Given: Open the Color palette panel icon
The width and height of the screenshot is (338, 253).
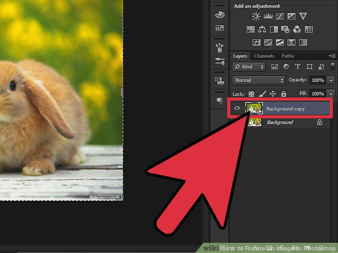Looking at the screenshot, I should click(x=220, y=15).
